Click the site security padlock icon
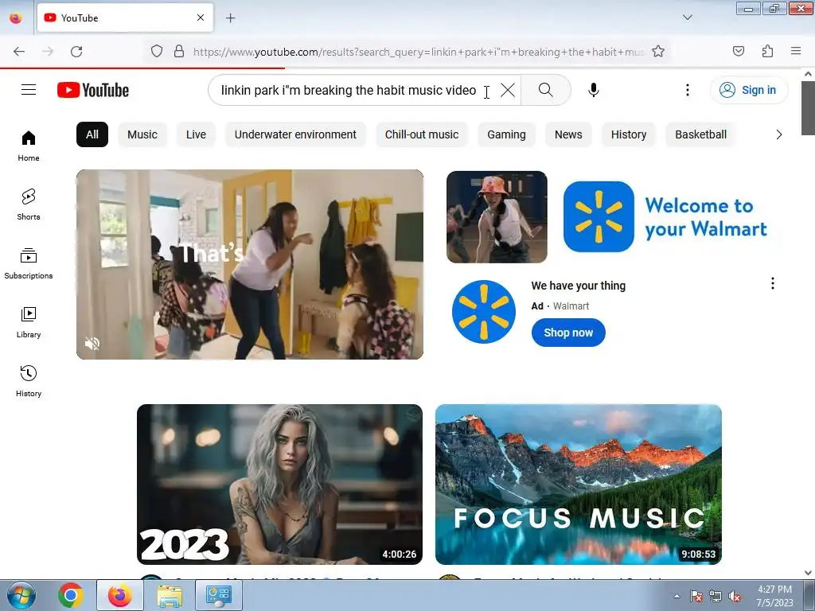Screen dimensions: 815x611 tap(179, 52)
